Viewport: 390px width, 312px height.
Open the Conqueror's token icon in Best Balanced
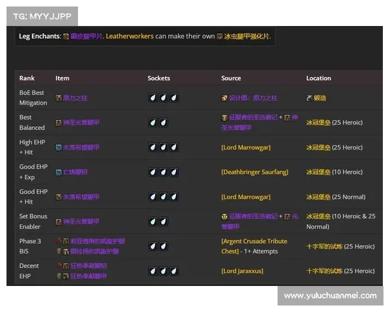point(224,118)
